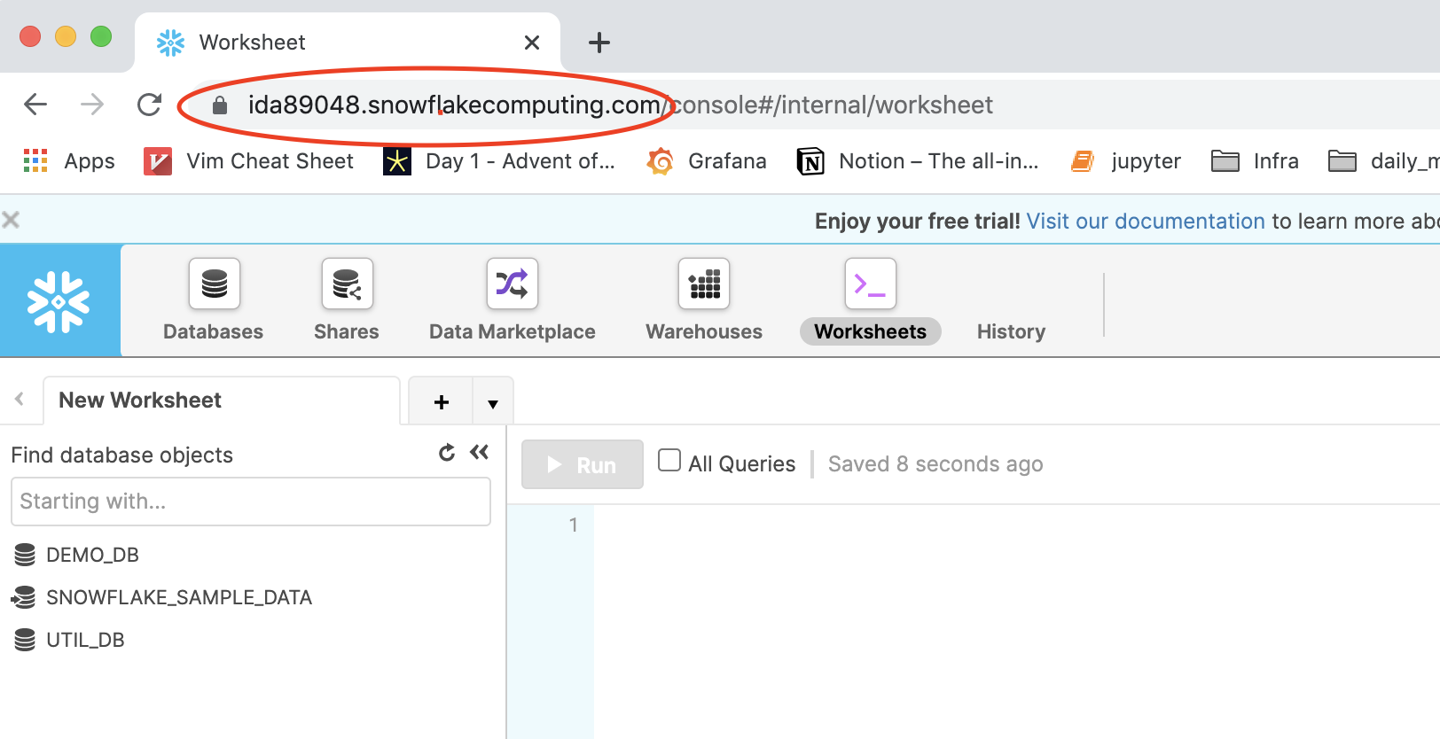
Task: Open Notion bookmark
Action: coord(918,161)
